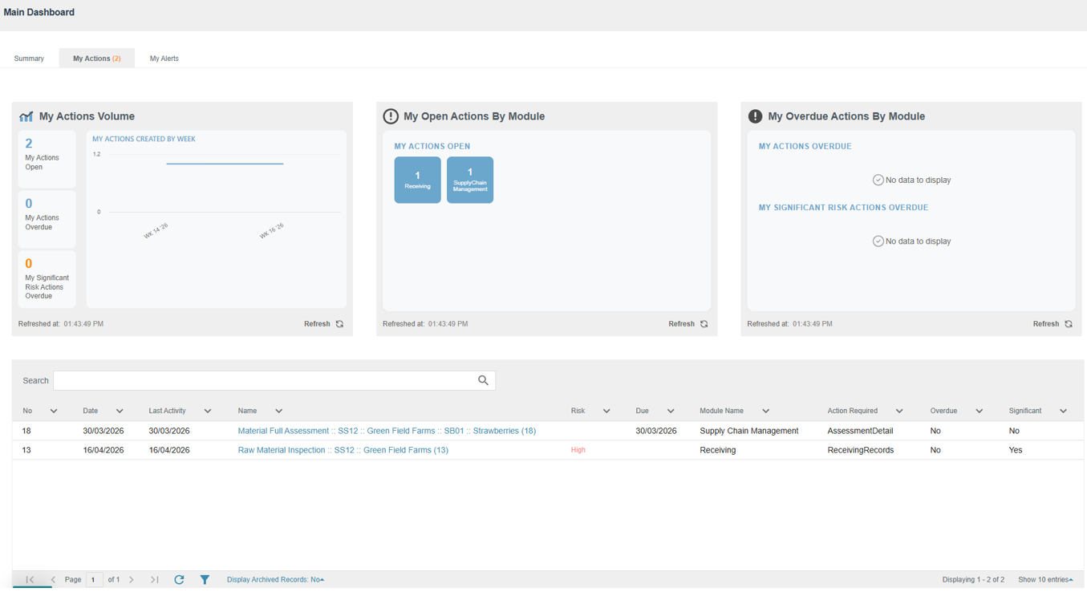The height and width of the screenshot is (592, 1087).
Task: Select the Receiving open actions tile
Action: pos(417,180)
